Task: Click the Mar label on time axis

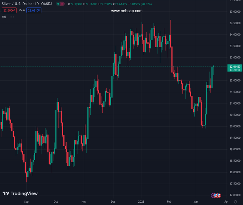Action: (196, 202)
